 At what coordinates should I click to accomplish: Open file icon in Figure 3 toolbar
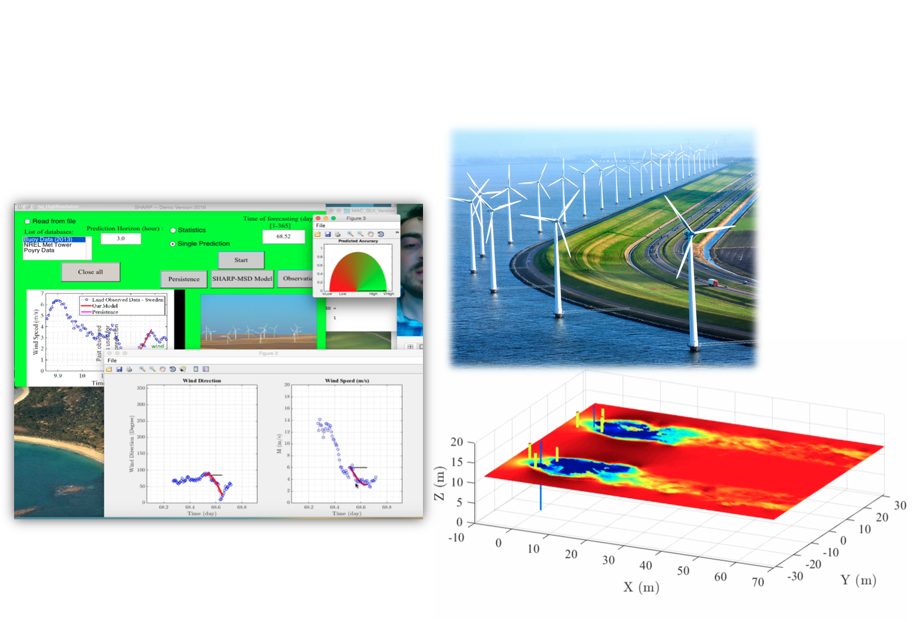(318, 234)
